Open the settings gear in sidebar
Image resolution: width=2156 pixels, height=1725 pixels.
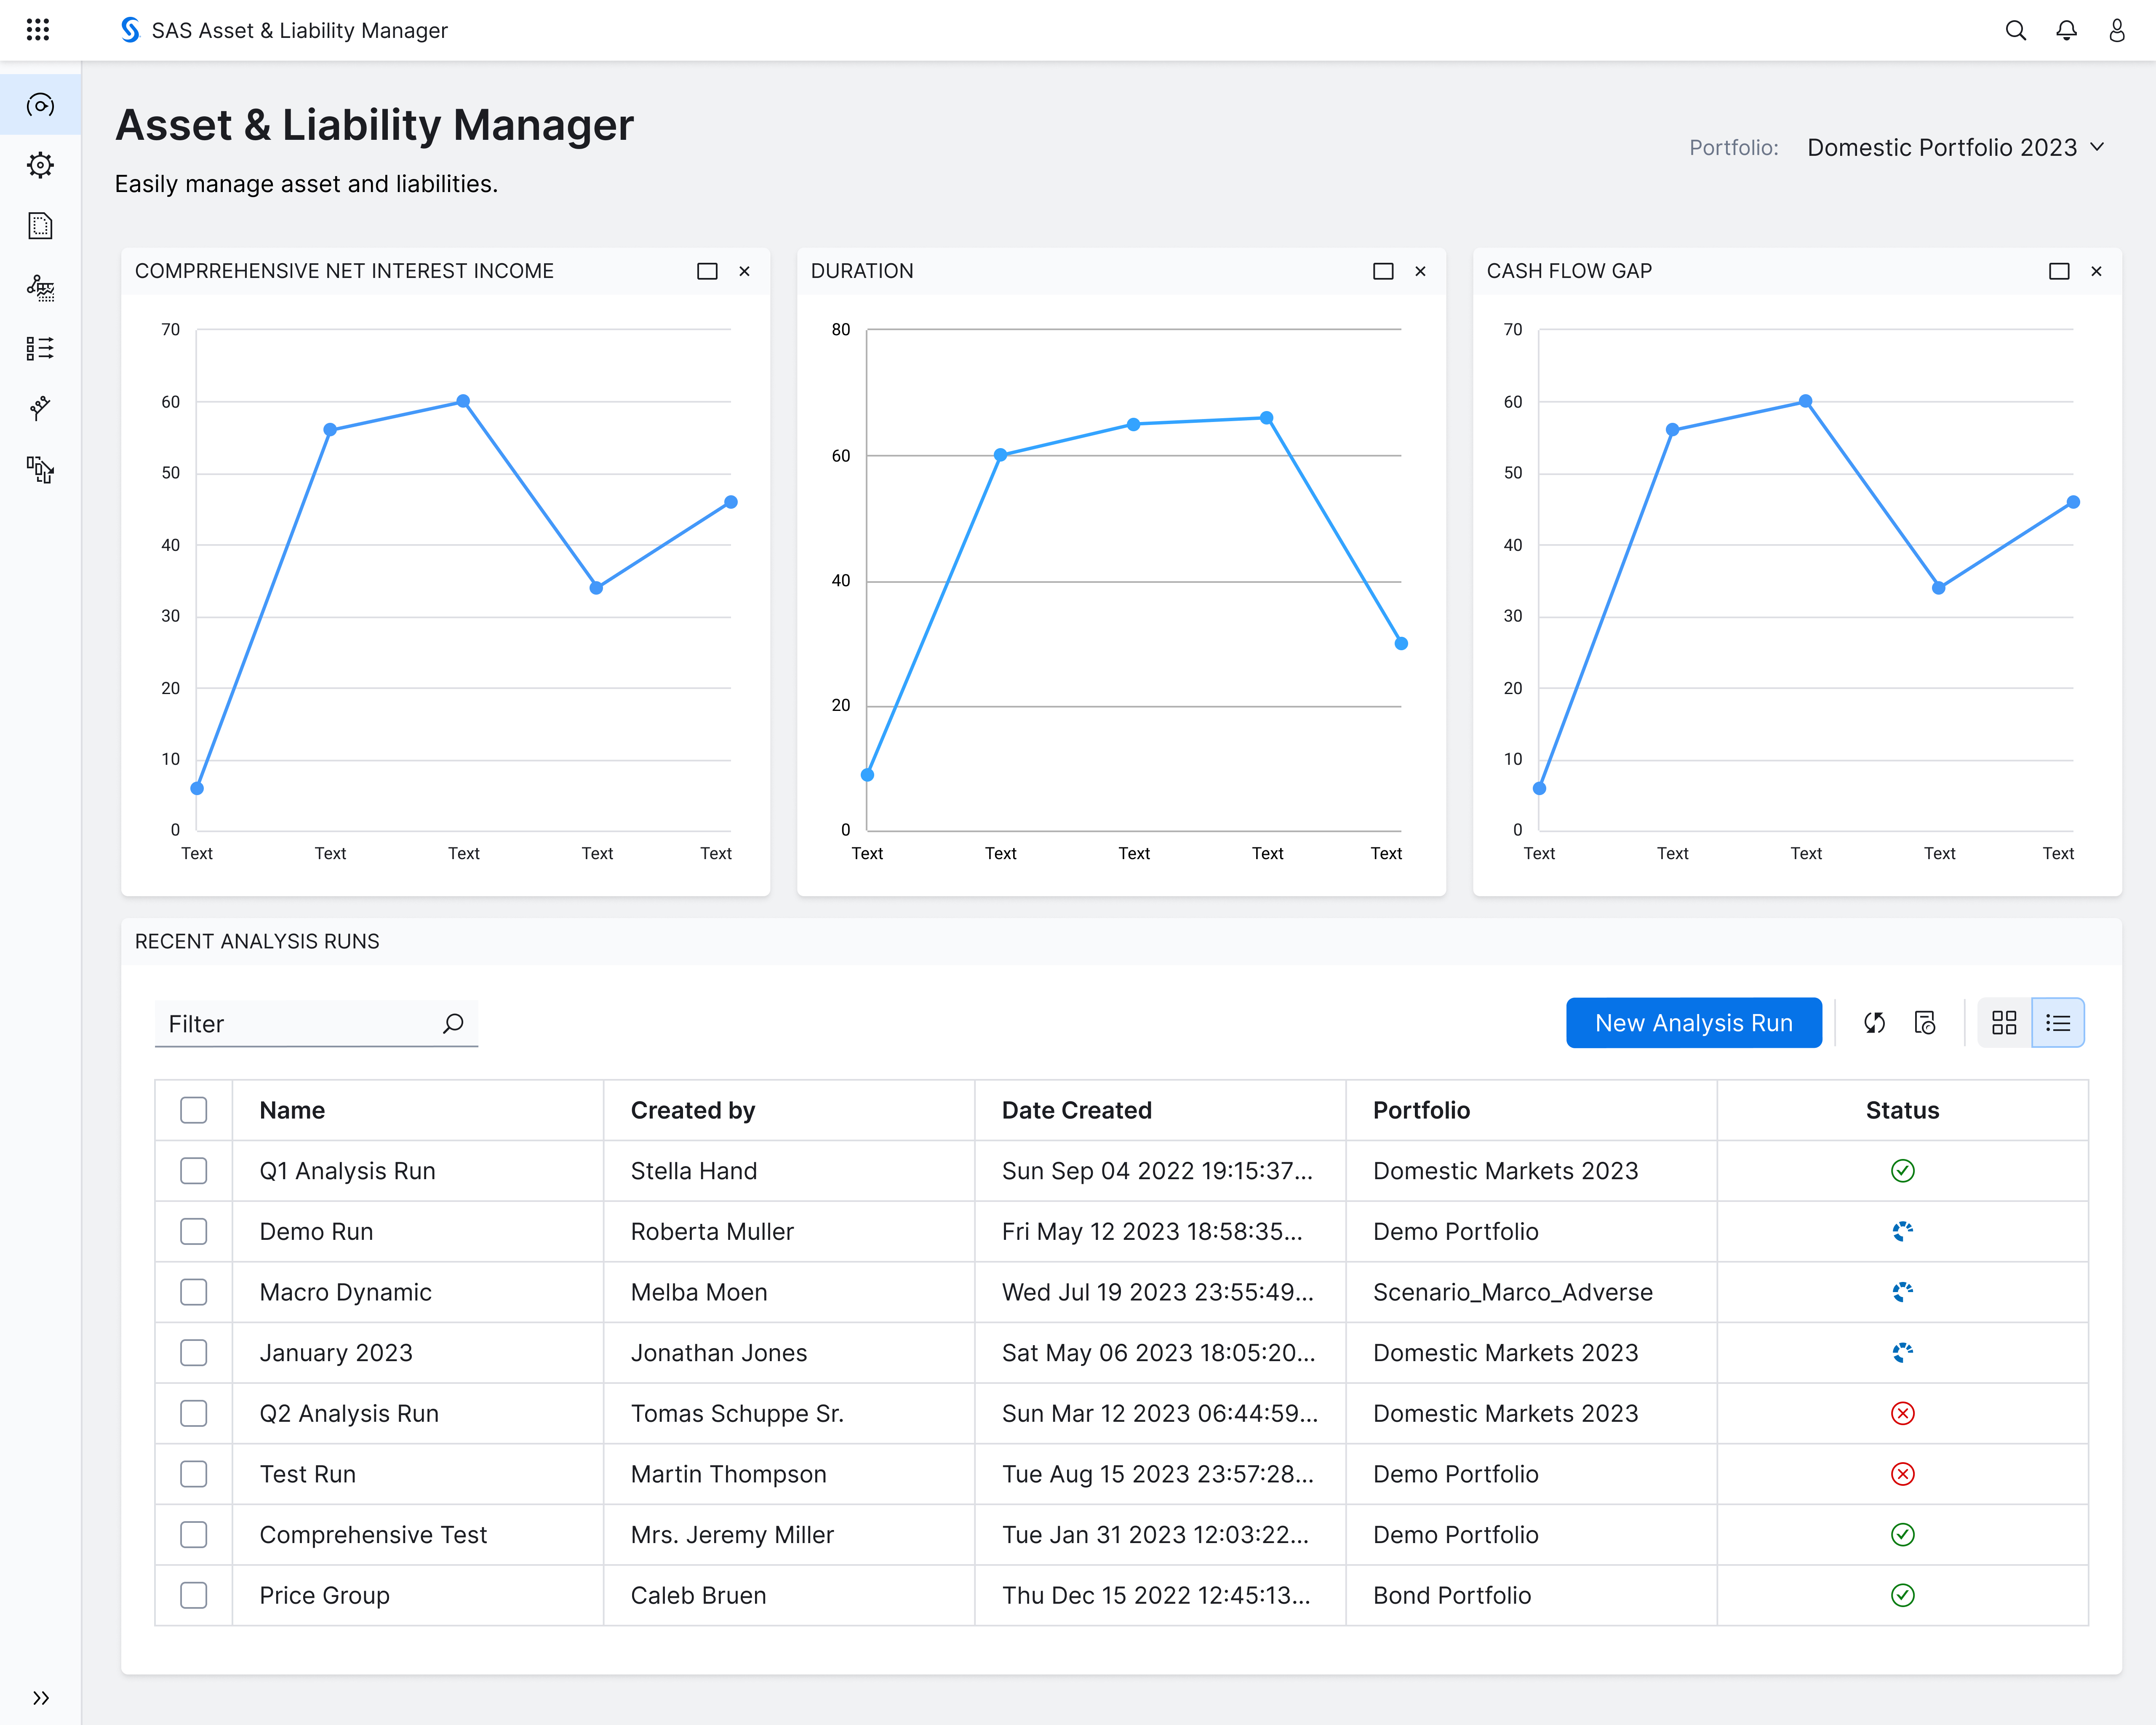40,165
